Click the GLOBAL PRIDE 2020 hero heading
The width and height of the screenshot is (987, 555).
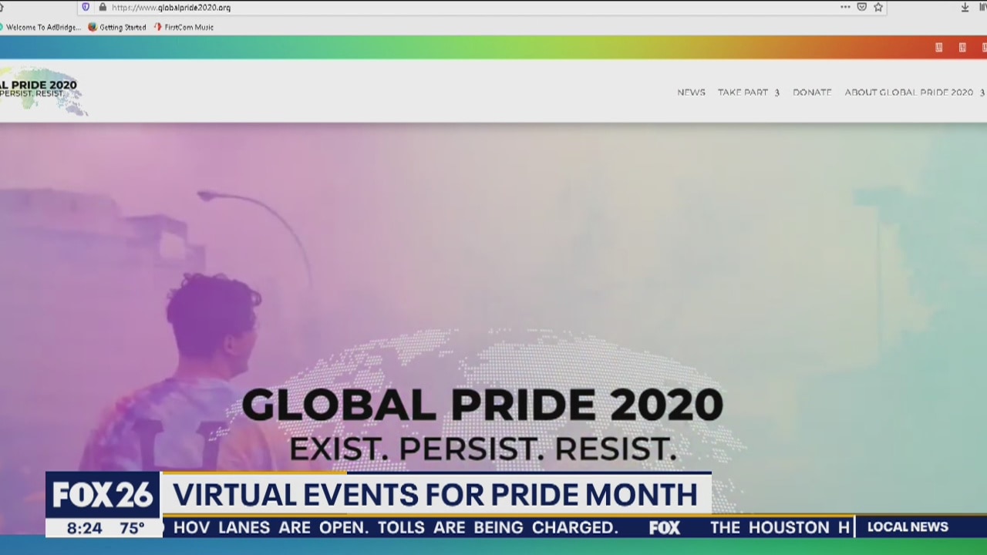(x=482, y=405)
